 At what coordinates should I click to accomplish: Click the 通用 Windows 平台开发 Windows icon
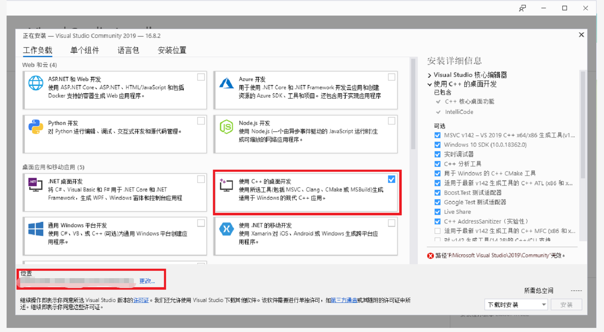[x=36, y=228]
